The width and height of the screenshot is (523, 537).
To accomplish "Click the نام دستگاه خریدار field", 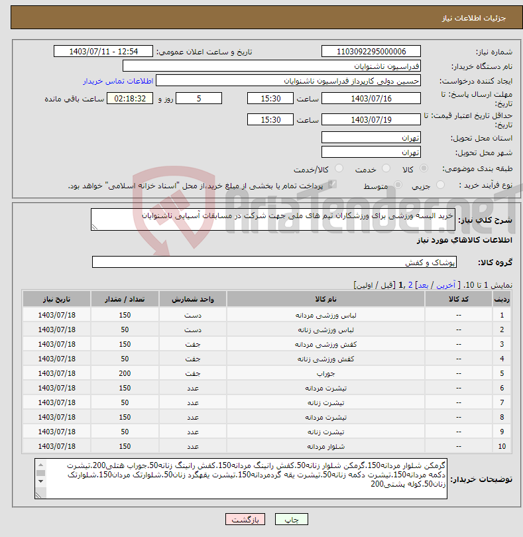I will tap(272, 66).
